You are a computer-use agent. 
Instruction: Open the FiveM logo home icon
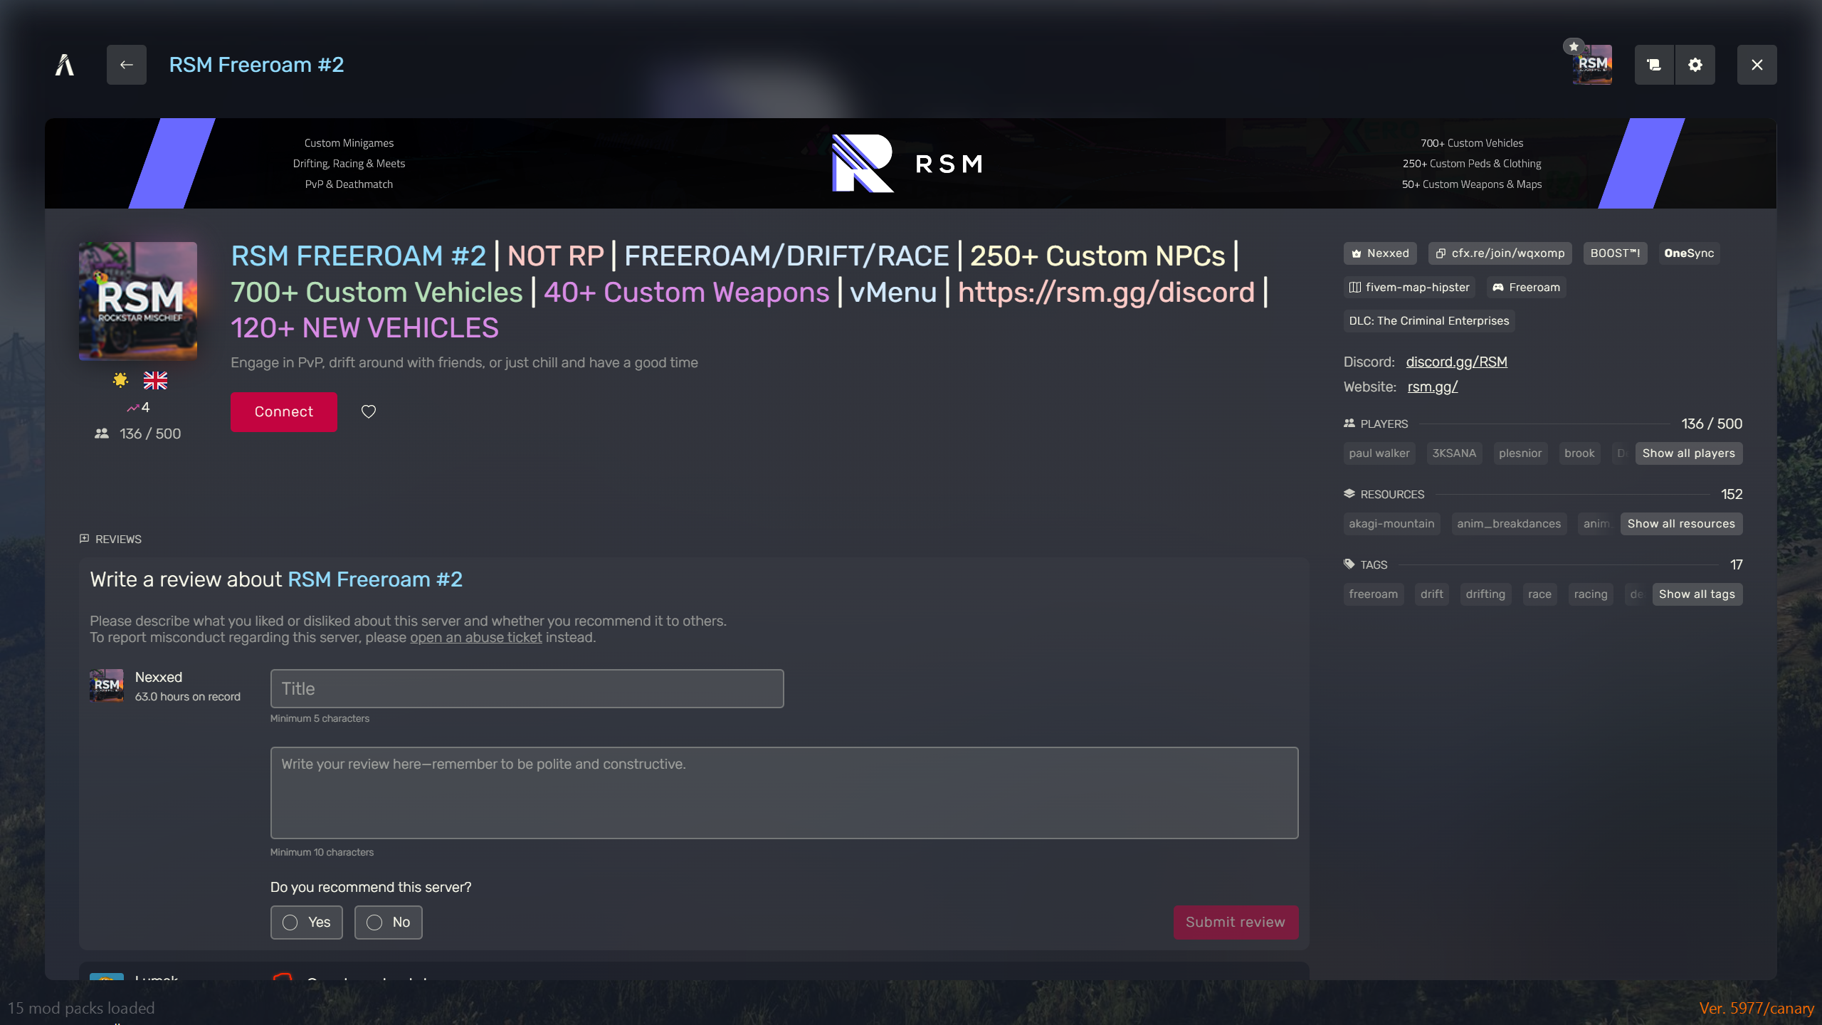pos(65,65)
